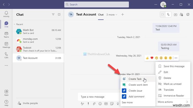Choose Create Task from menu

(138, 79)
